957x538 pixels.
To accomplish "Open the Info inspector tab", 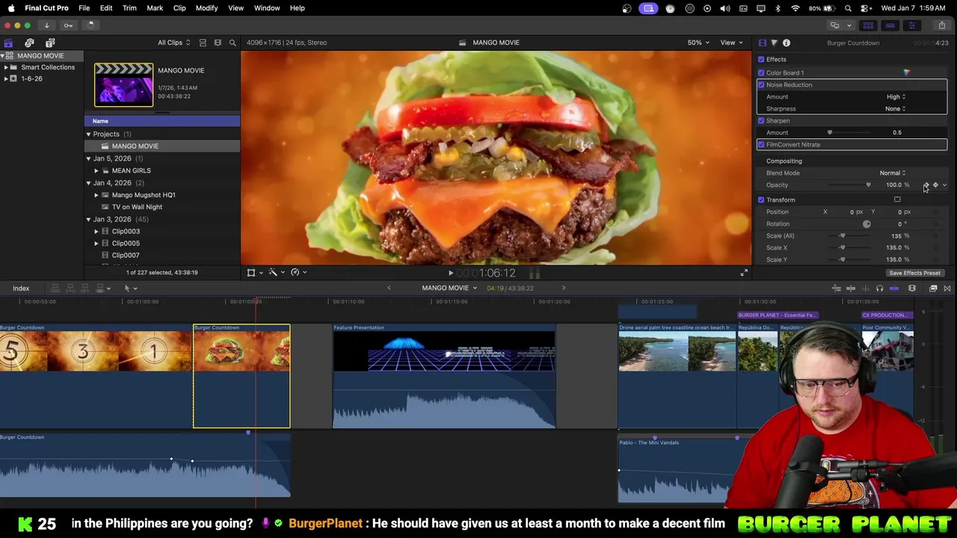I will 787,43.
